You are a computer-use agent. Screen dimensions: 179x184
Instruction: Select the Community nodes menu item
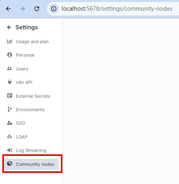click(x=31, y=164)
